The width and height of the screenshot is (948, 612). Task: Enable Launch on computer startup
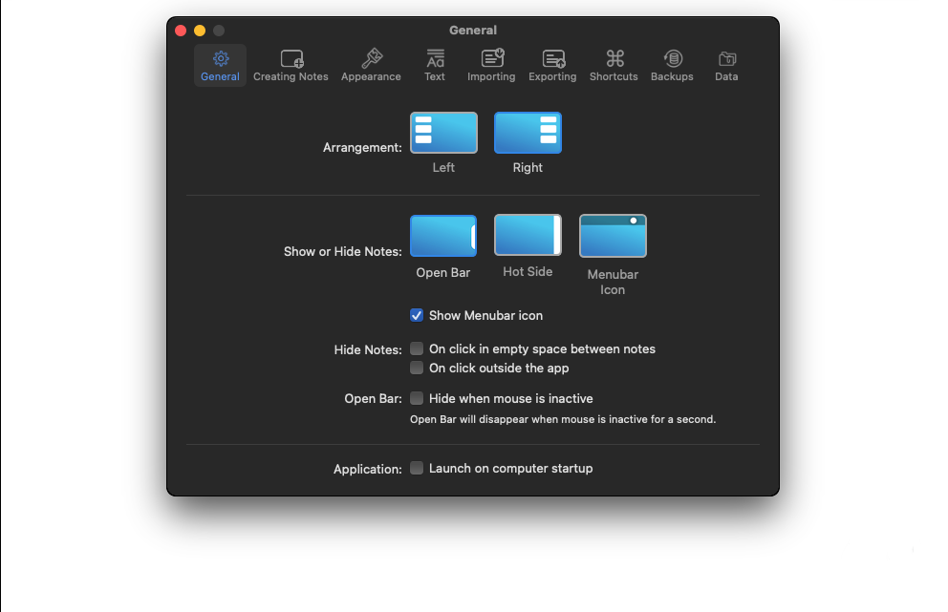417,468
